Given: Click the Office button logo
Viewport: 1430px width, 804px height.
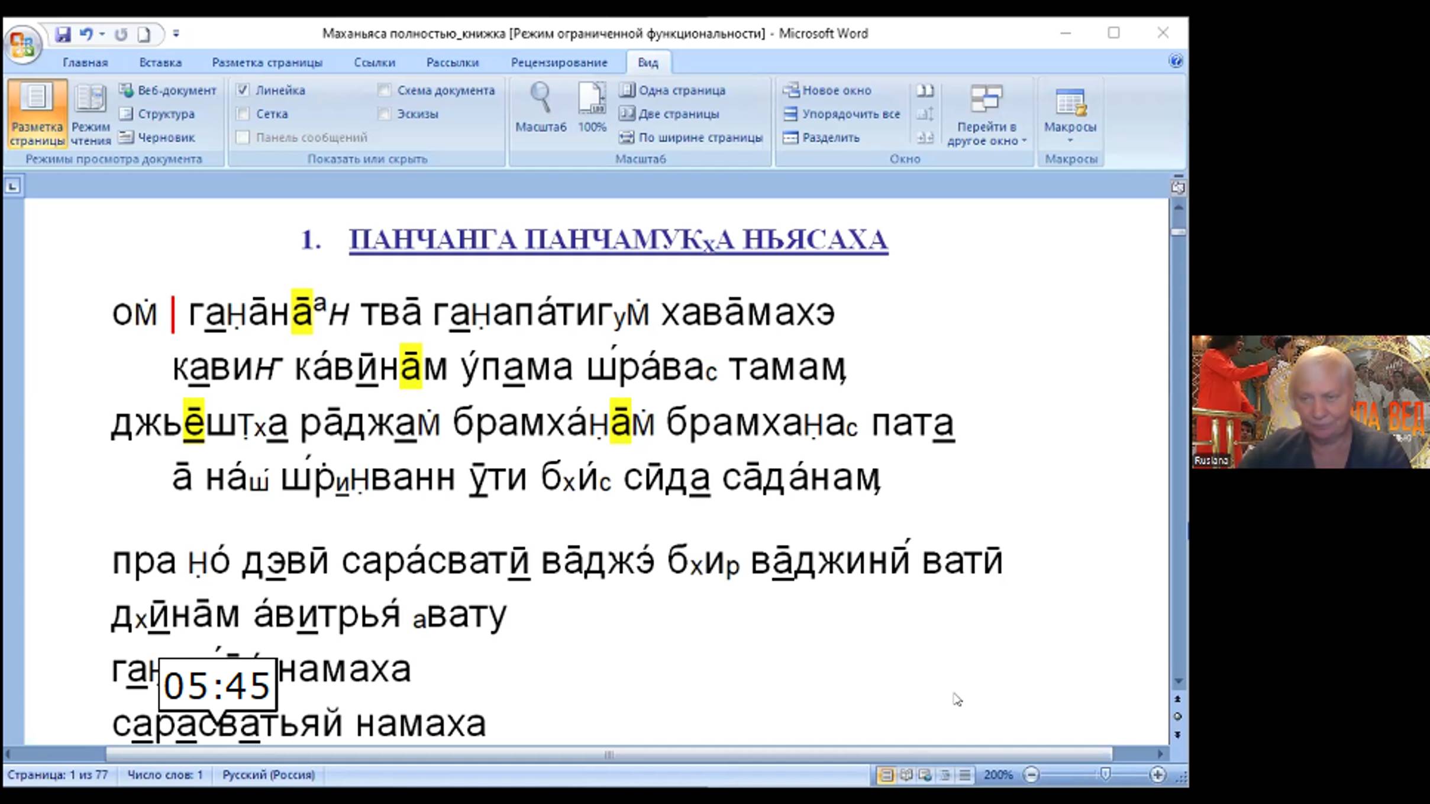Looking at the screenshot, I should tap(22, 45).
